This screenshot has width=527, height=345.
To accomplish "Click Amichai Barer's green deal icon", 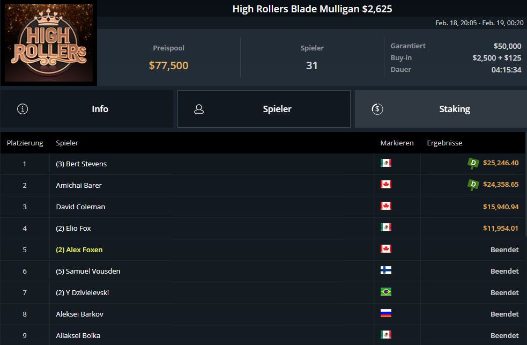I will pyautogui.click(x=473, y=185).
